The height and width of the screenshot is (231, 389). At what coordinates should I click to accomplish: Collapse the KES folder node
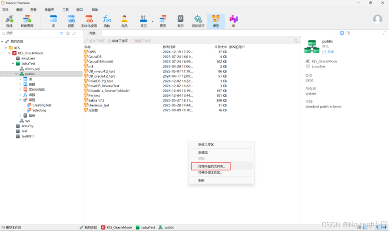6,48
